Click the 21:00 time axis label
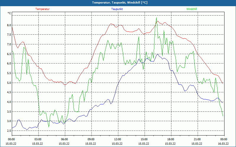 (x=198, y=139)
